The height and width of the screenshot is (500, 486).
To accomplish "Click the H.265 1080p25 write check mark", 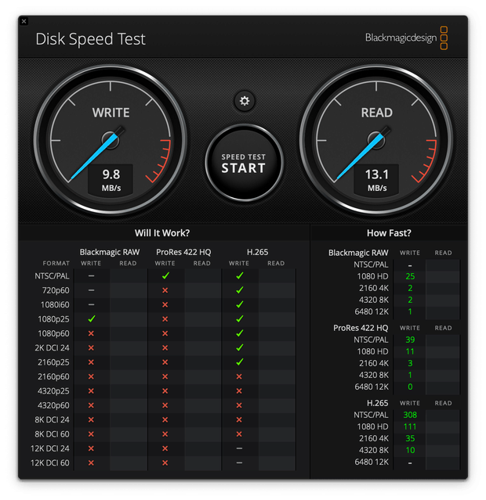I will [x=239, y=319].
